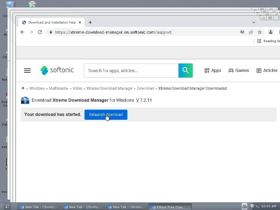Click the Softonic logo
The image size is (280, 210).
[57, 70]
